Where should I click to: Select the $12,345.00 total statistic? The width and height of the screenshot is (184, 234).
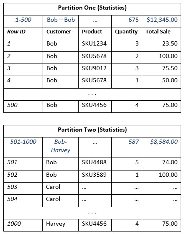[x=162, y=20]
